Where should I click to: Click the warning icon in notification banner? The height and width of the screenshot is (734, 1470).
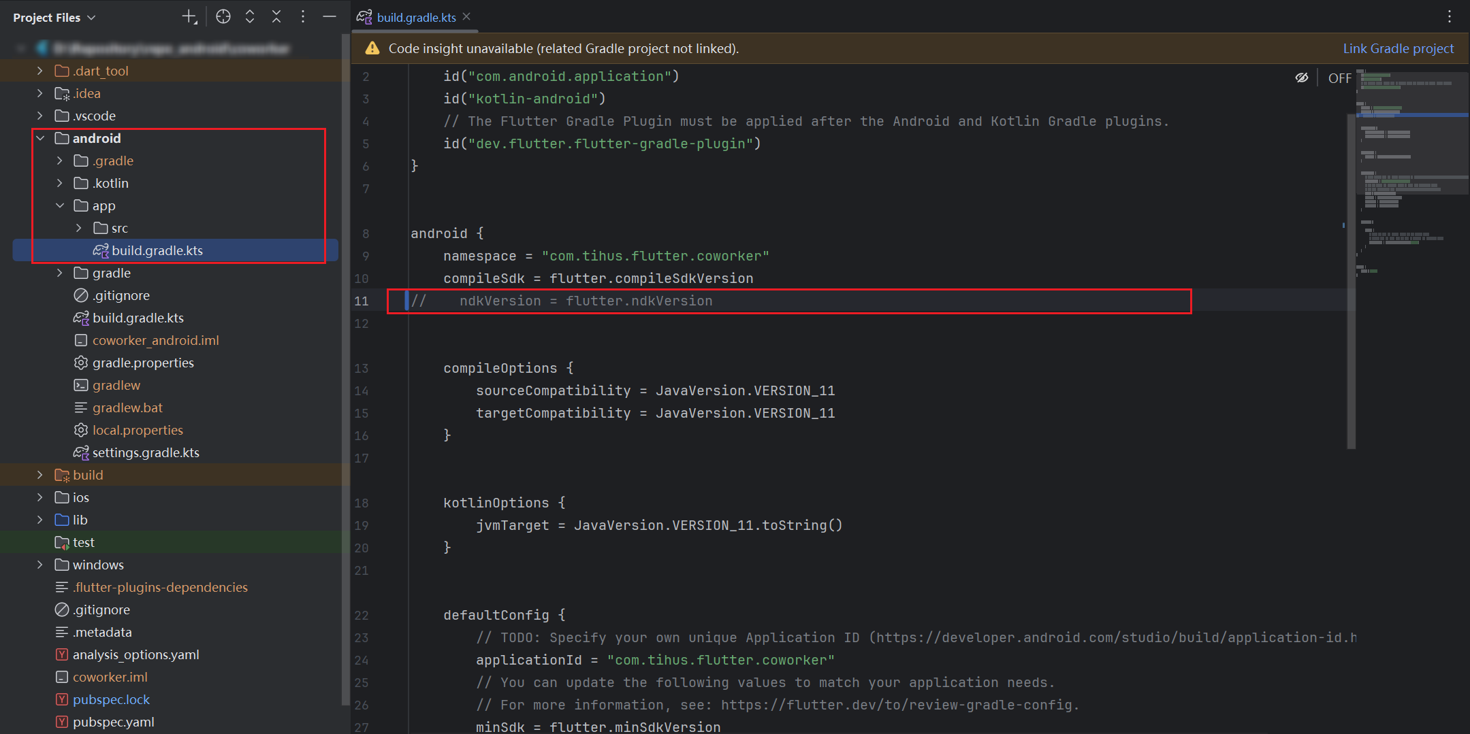[372, 48]
